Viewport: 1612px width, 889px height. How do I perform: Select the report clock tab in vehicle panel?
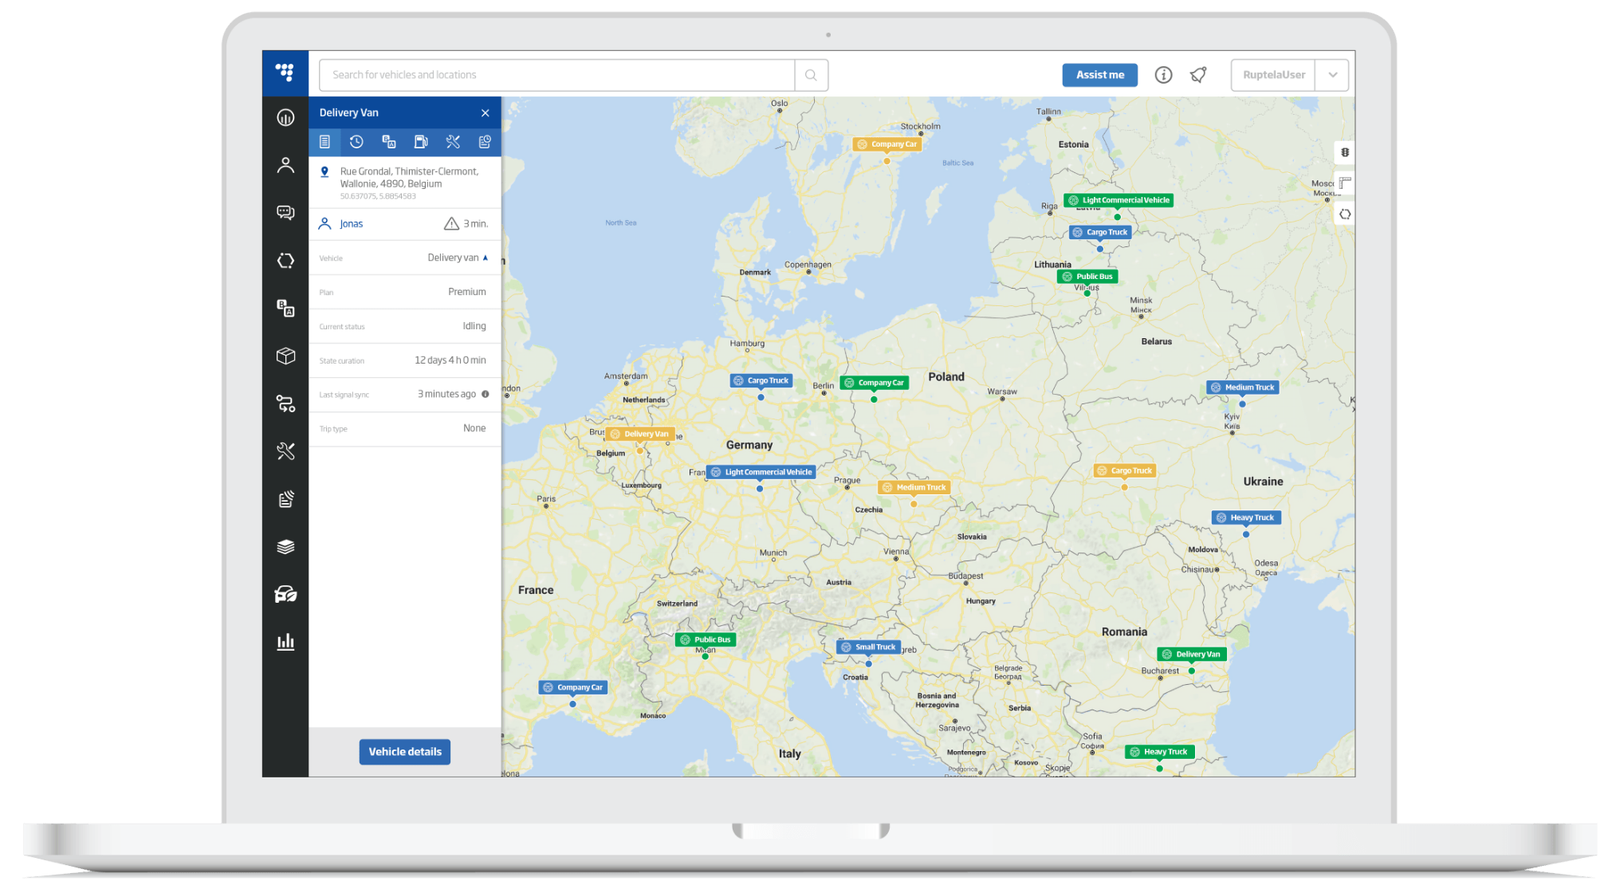point(485,142)
